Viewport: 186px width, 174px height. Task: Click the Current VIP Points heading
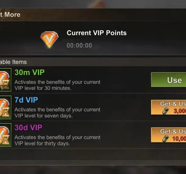[97, 33]
